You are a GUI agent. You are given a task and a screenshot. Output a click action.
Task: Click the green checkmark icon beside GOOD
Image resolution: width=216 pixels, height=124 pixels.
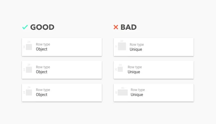(25, 27)
